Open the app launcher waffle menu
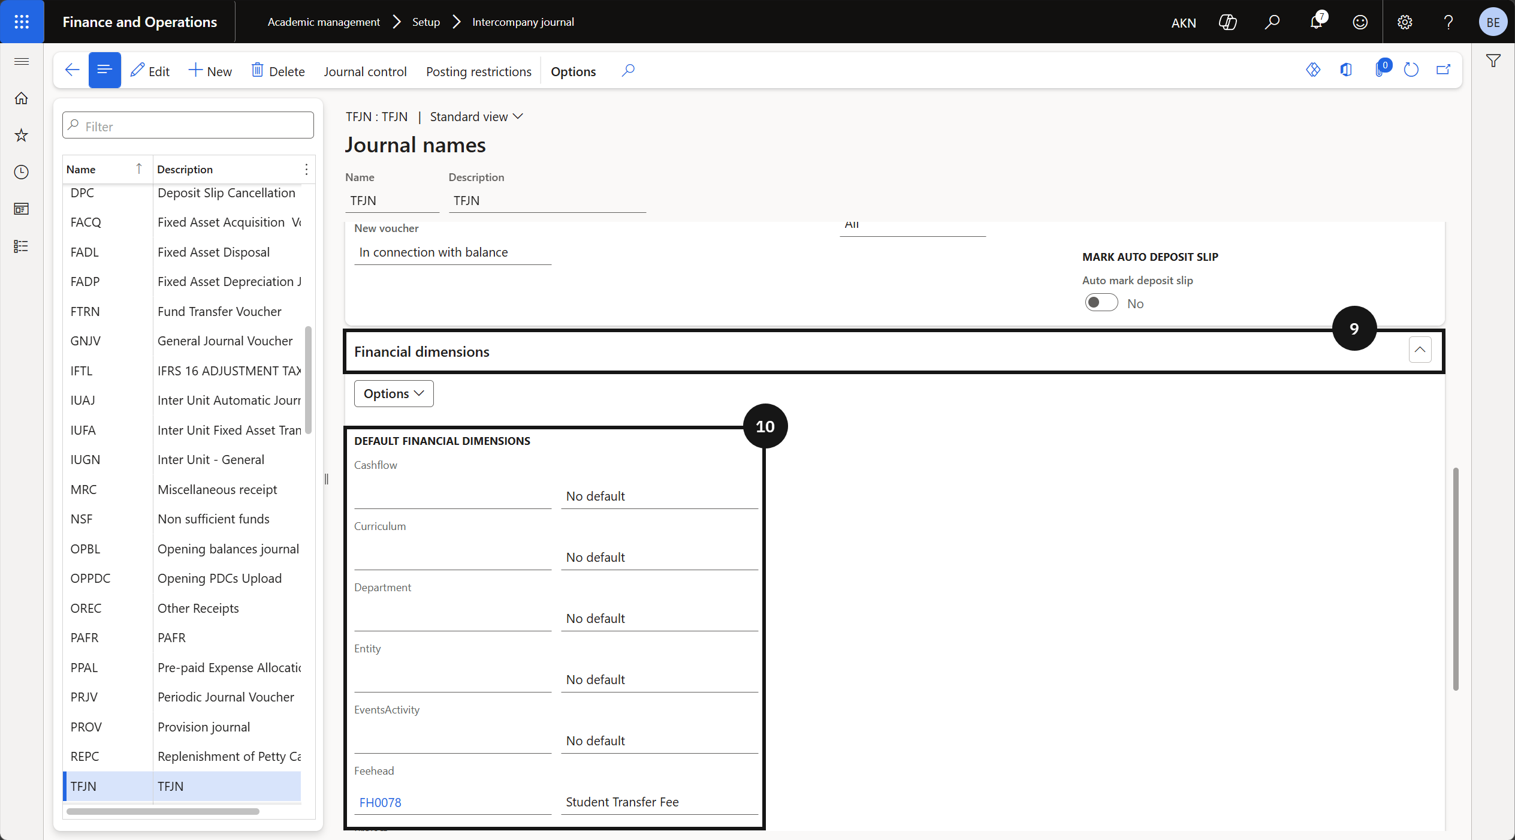 coord(22,22)
